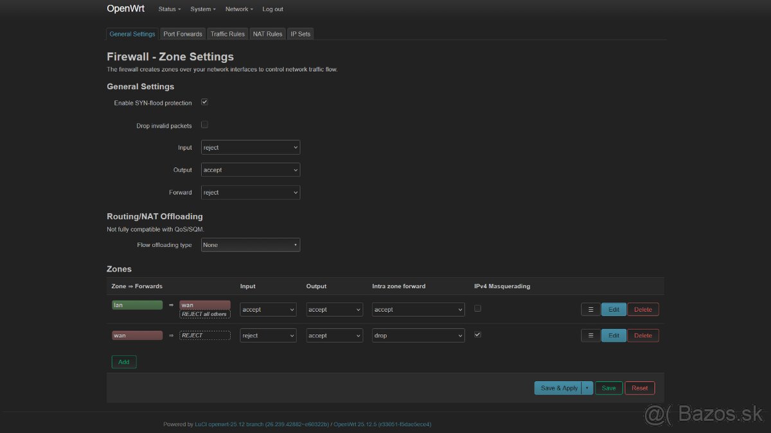Click wan forward badge in lan row
The width and height of the screenshot is (771, 433).
coord(205,305)
